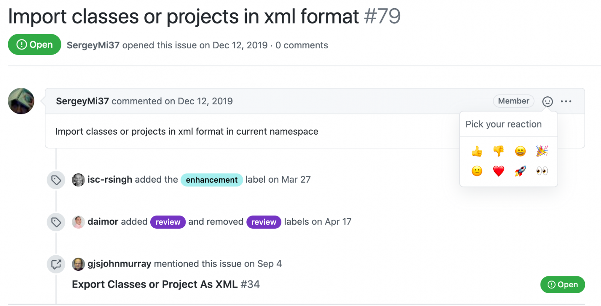Open the three-dot comment options menu
This screenshot has height=306, width=601.
pyautogui.click(x=566, y=101)
